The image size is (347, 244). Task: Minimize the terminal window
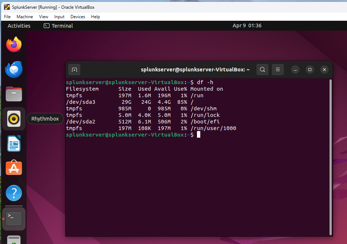point(295,70)
